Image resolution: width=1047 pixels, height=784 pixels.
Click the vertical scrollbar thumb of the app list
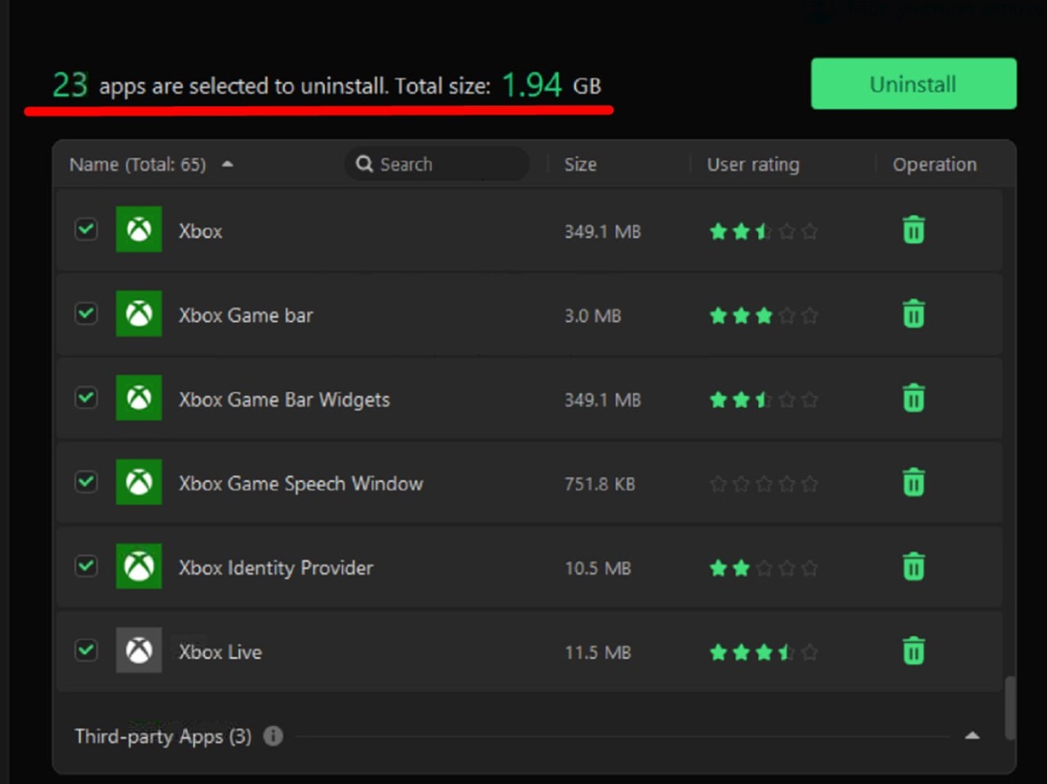coord(1009,708)
